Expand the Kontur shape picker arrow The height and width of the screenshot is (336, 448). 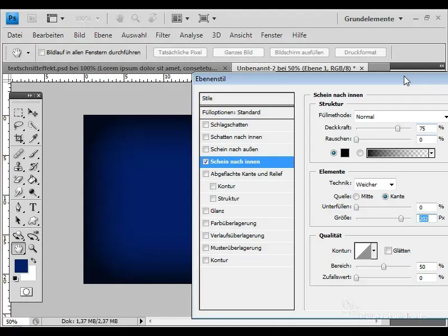[x=374, y=250]
